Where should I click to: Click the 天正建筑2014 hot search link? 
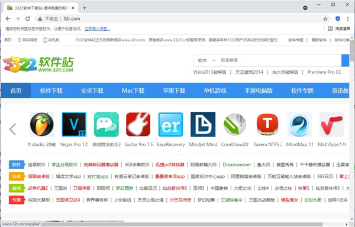coord(249,72)
